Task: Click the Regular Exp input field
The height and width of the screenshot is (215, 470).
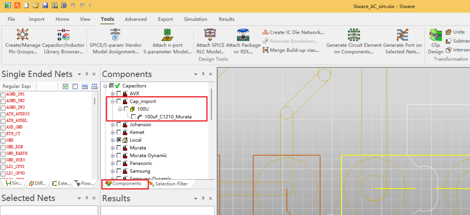Action: click(47, 86)
